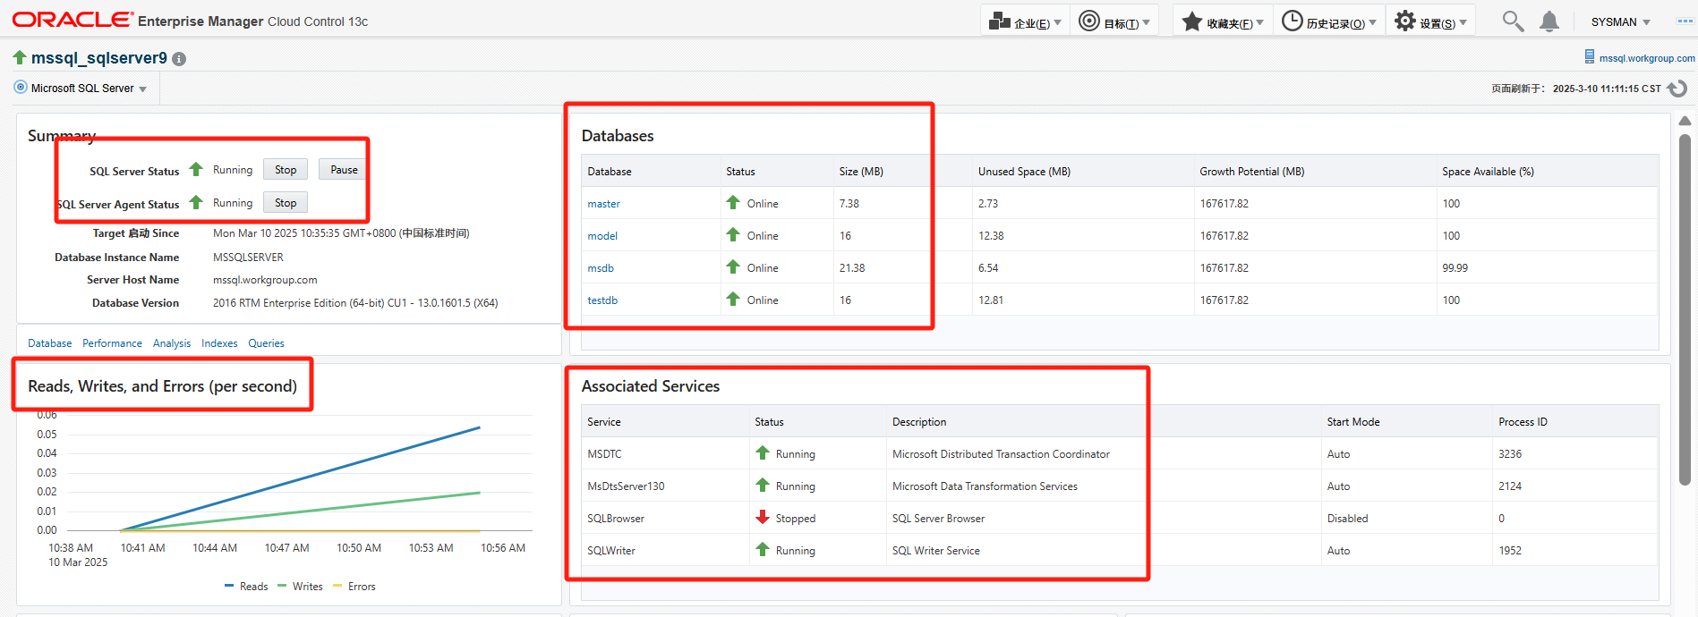Viewport: 1698px width, 617px height.
Task: Pause the SQL Server
Action: click(x=344, y=170)
